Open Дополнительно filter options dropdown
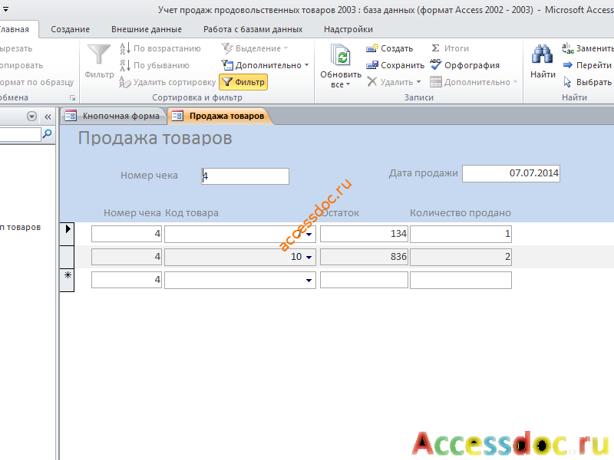 pyautogui.click(x=265, y=65)
